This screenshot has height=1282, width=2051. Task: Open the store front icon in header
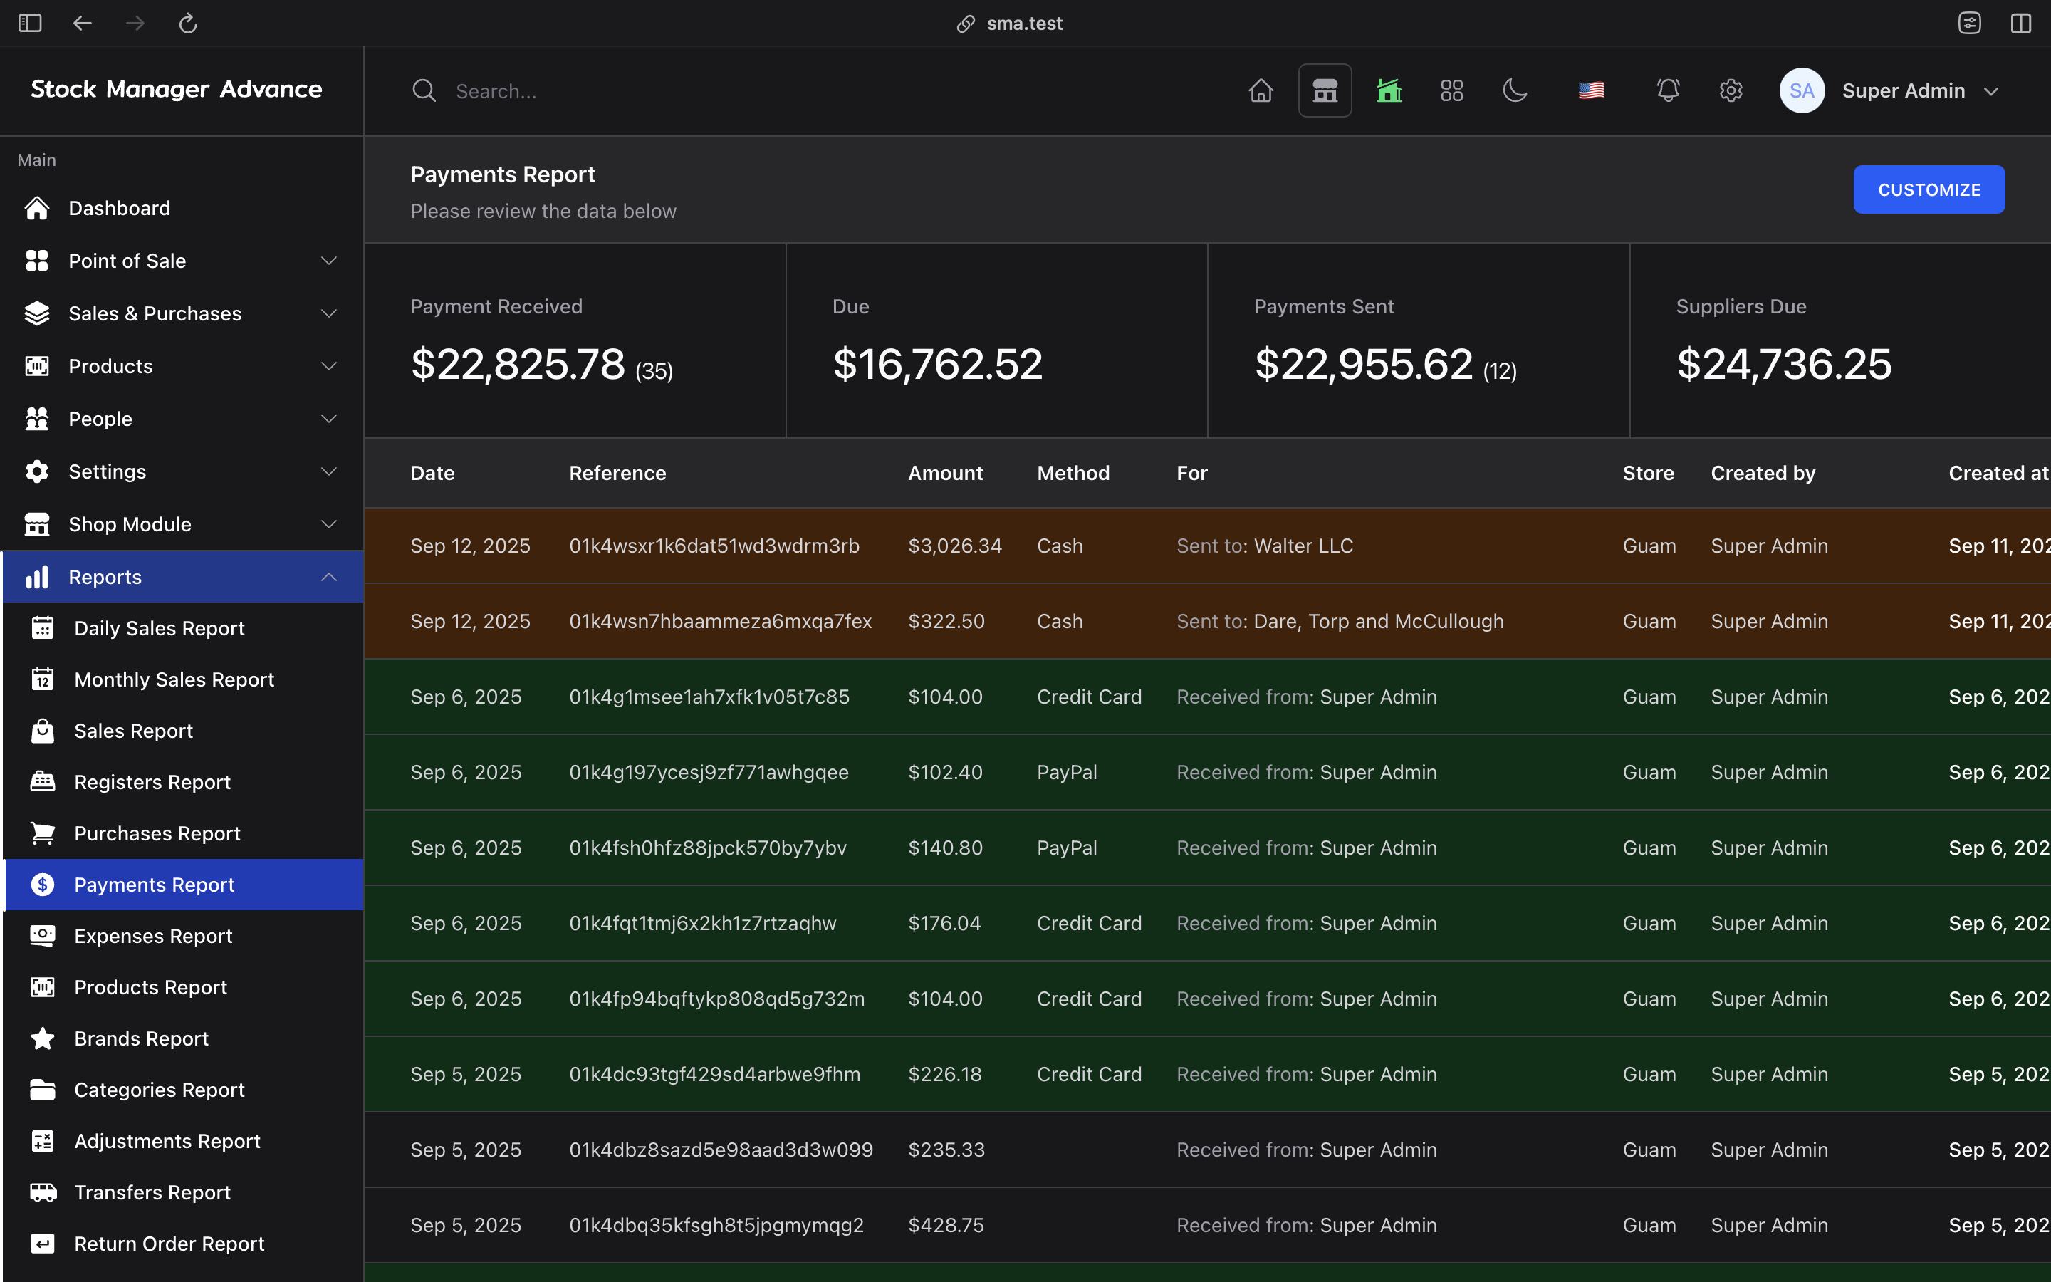point(1325,90)
